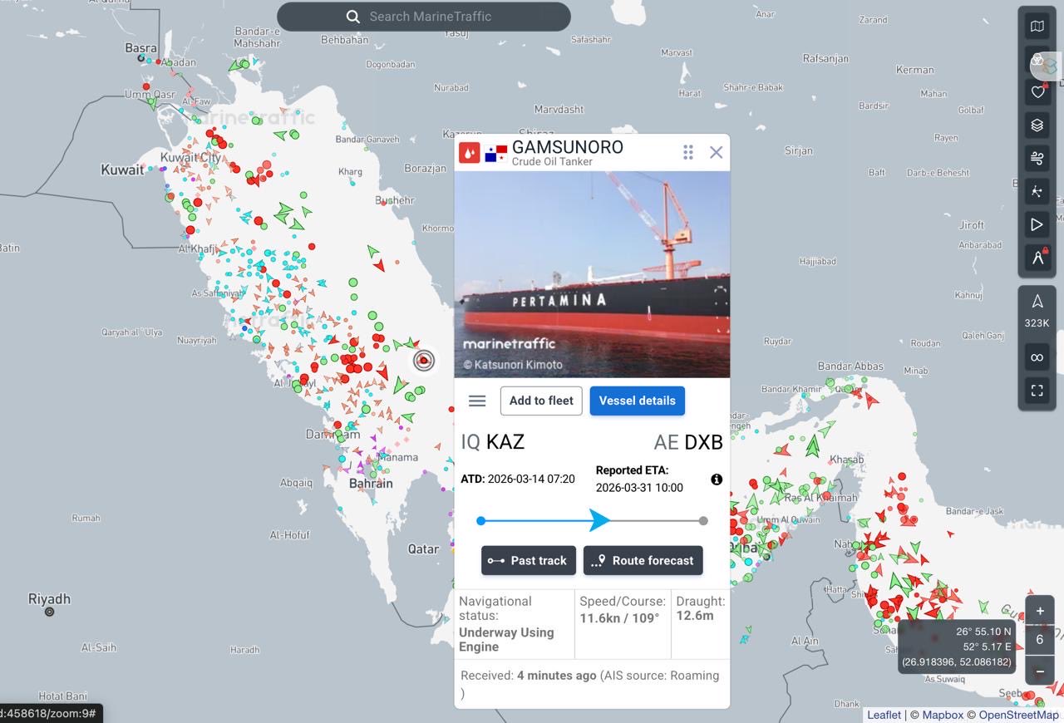This screenshot has height=723, width=1064.
Task: Toggle the infinity vessel names button
Action: point(1037,357)
